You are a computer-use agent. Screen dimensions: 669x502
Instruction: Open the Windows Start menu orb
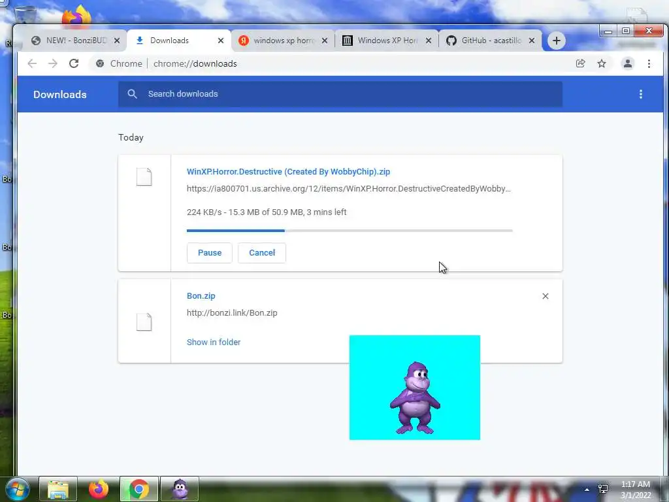(18, 489)
